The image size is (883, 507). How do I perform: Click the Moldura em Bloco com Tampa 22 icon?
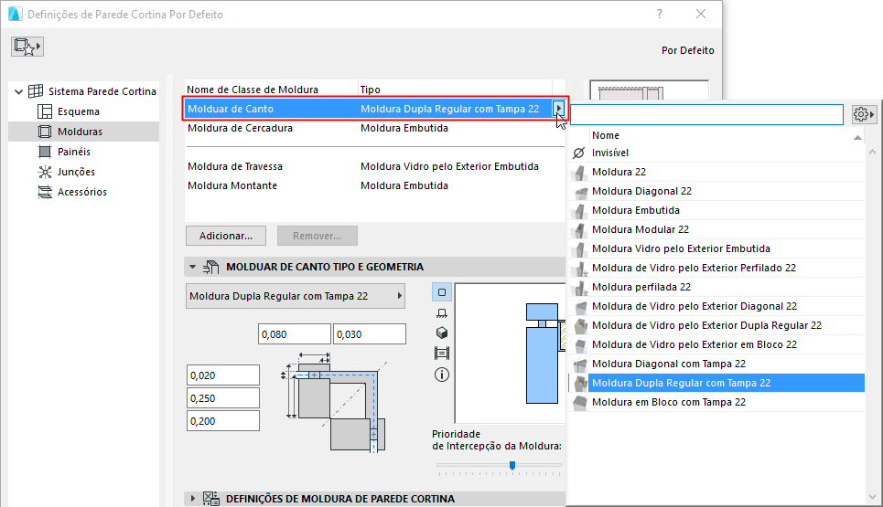(579, 403)
